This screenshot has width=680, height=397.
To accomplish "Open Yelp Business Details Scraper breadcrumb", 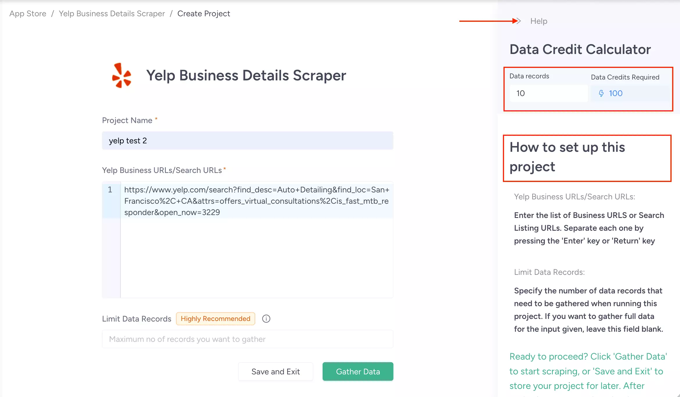I will tap(112, 14).
